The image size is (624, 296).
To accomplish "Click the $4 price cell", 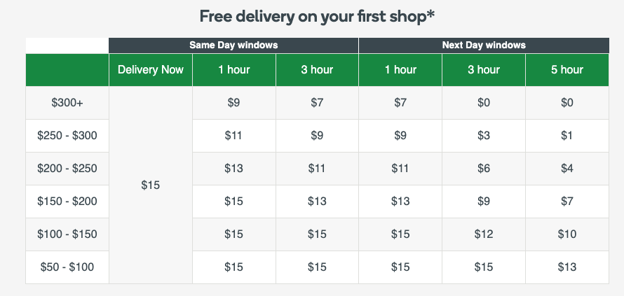I will [567, 169].
